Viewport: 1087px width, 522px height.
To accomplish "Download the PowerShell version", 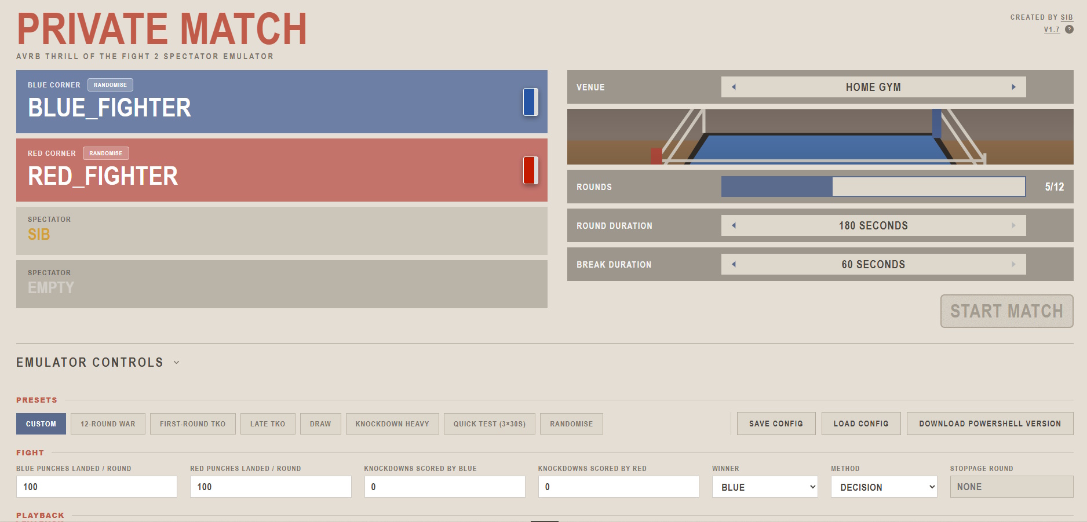I will [990, 424].
